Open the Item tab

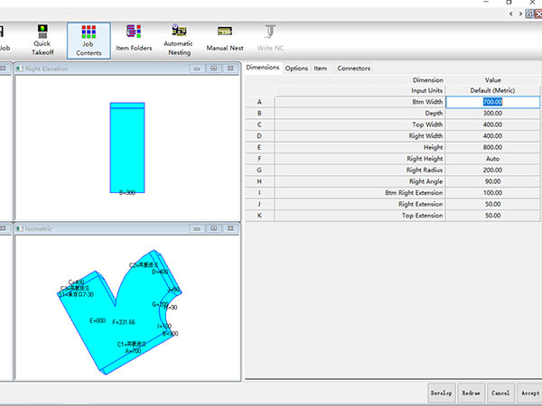click(321, 69)
